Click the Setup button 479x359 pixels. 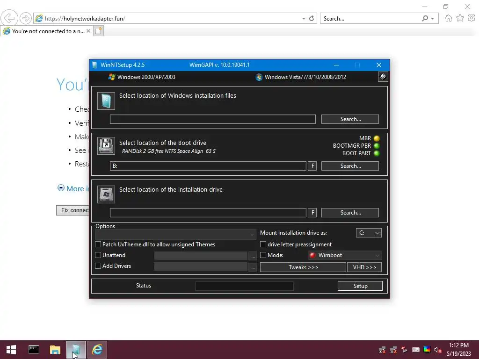click(360, 286)
